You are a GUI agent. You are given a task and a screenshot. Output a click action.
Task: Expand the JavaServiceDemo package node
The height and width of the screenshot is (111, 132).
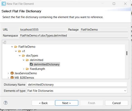[x=8, y=73]
